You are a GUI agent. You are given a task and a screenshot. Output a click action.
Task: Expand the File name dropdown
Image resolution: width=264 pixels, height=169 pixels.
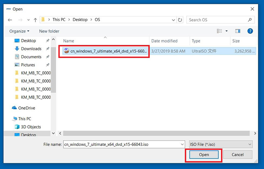coord(182,144)
